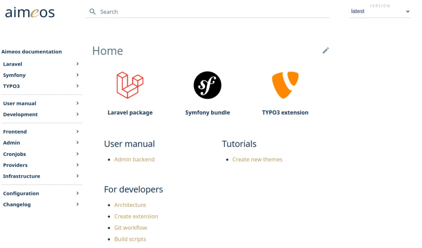Expand Development chevron in sidebar
The image size is (422, 248).
tap(77, 114)
